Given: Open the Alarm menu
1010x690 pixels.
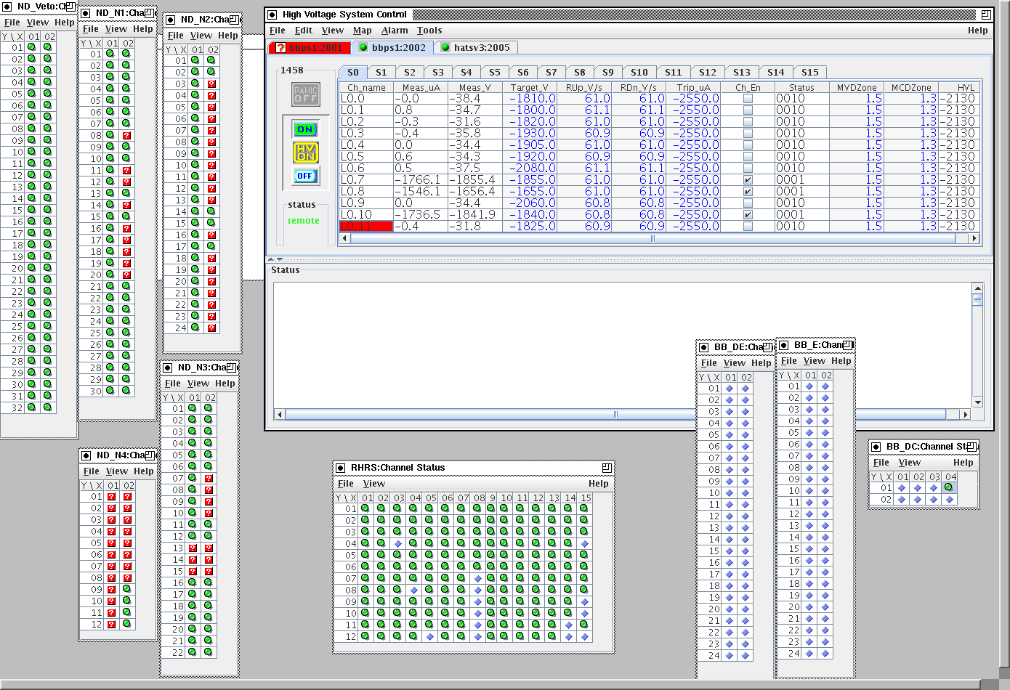Looking at the screenshot, I should click(x=395, y=31).
